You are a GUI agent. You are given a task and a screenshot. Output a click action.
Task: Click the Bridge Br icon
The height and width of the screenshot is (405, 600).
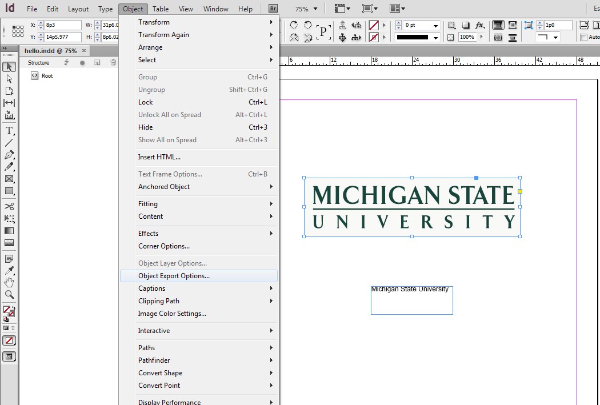point(273,9)
